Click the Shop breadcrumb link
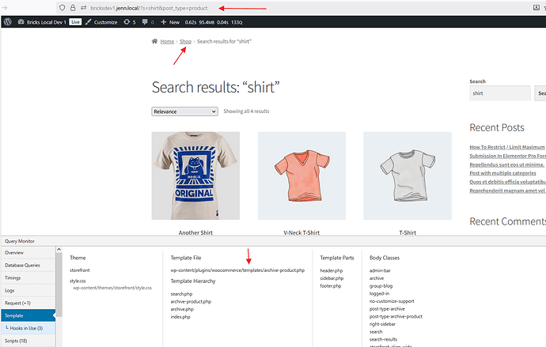Screen dimensions: 546x347 pyautogui.click(x=186, y=41)
